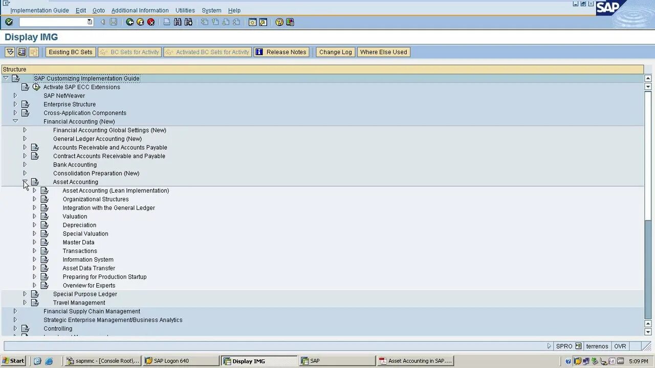Screen dimensions: 655x368
Task: Click the Print icon in toolbar
Action: coord(167,22)
